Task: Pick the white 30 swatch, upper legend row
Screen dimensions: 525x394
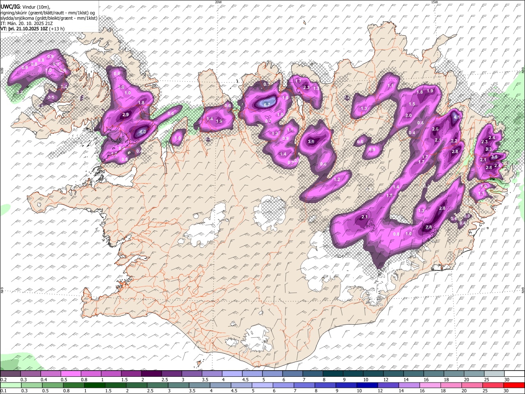Action: point(514,374)
